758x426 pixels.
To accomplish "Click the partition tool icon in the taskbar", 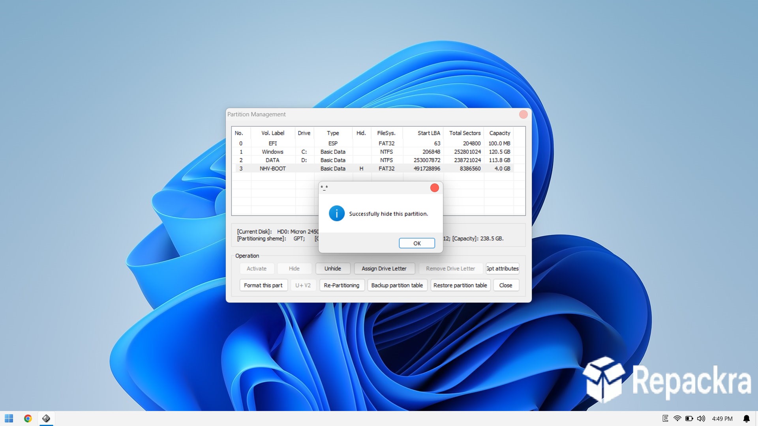I will coord(46,419).
